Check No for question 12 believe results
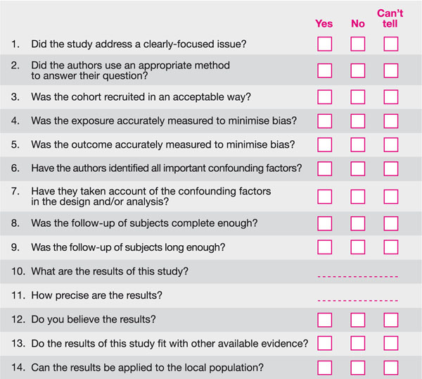This screenshot has width=422, height=379. pyautogui.click(x=358, y=320)
